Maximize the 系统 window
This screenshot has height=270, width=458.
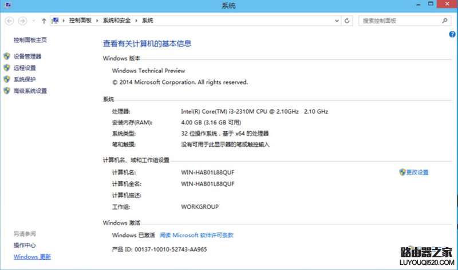(431, 4)
